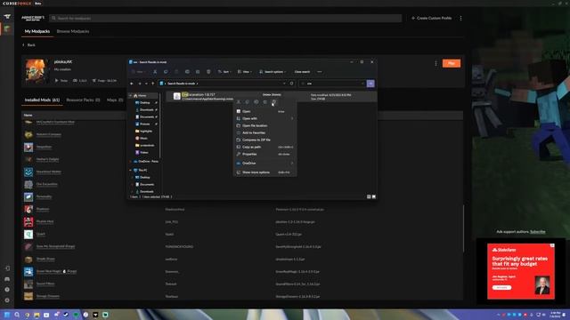
Task: Switch to Browse Modpacks tab
Action: point(73,32)
